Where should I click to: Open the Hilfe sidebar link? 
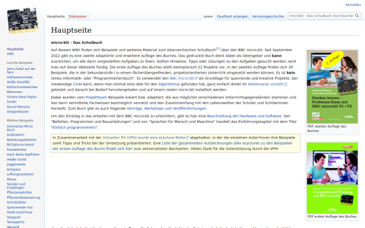(10, 54)
